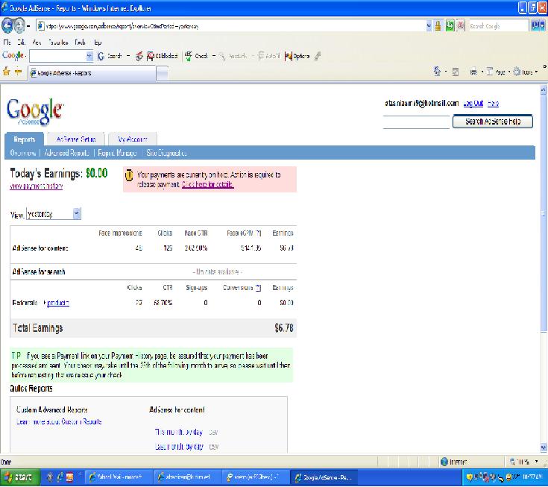This screenshot has height=487, width=548.
Task: Select the Google AdSense - Reports browser tab
Action: coord(92,73)
